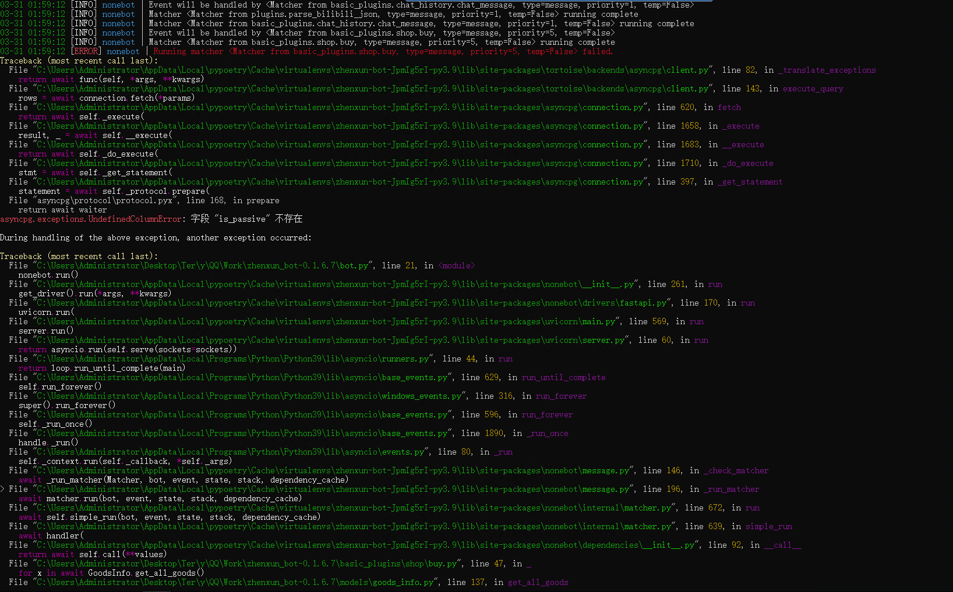Click the red [ERROR] log level tag
This screenshot has width=953, height=592.
tap(86, 51)
